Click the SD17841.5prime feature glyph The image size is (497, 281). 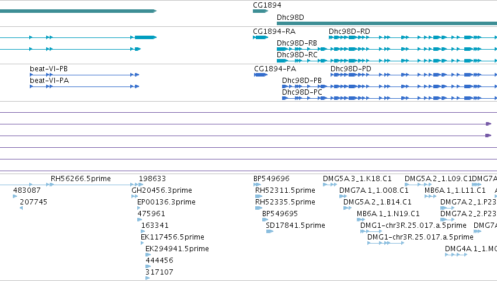270,231
